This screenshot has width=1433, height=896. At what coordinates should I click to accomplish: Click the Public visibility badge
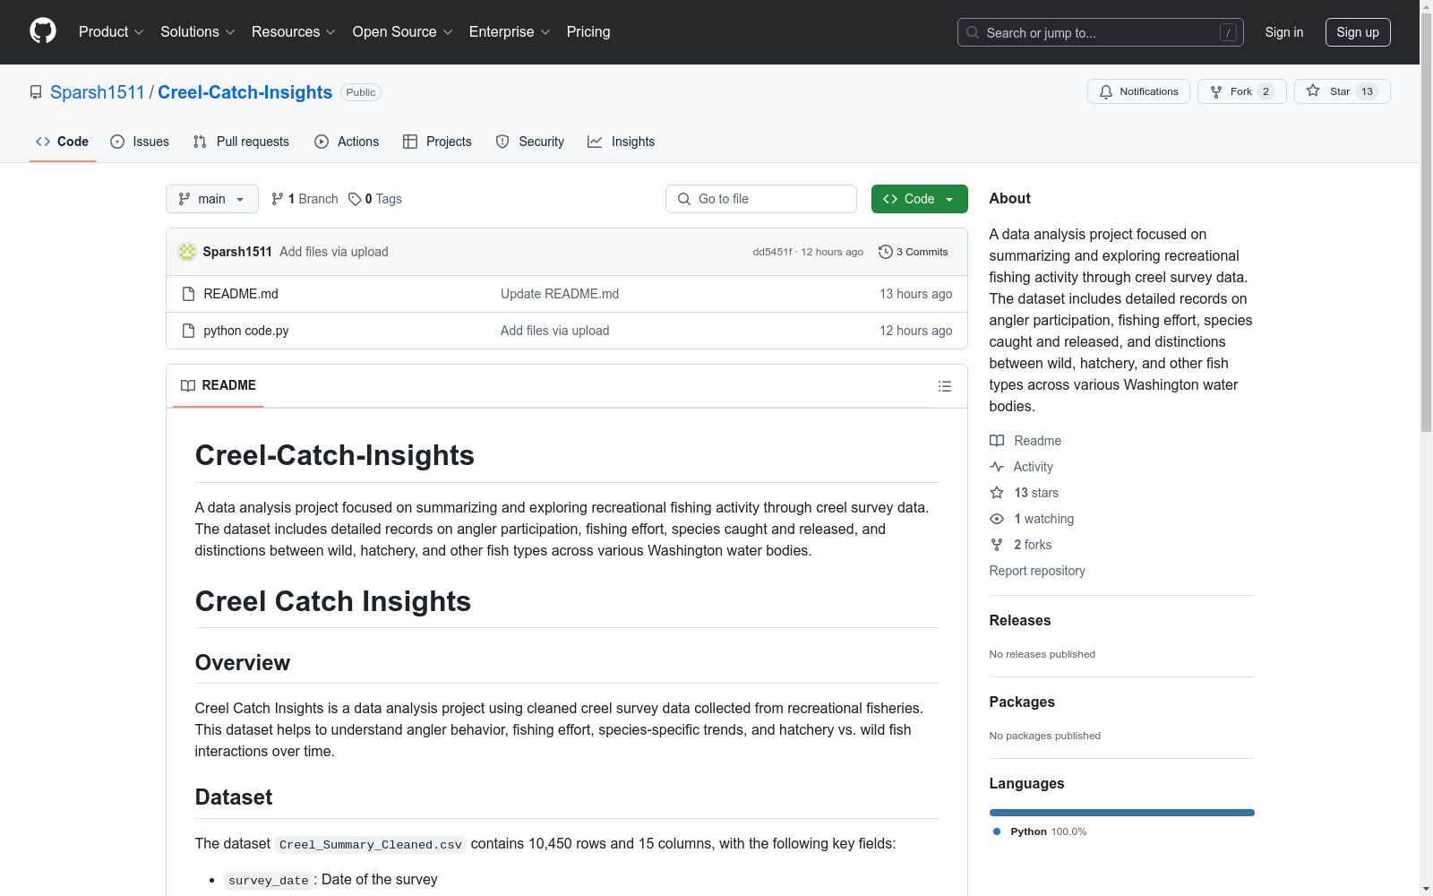click(x=361, y=92)
